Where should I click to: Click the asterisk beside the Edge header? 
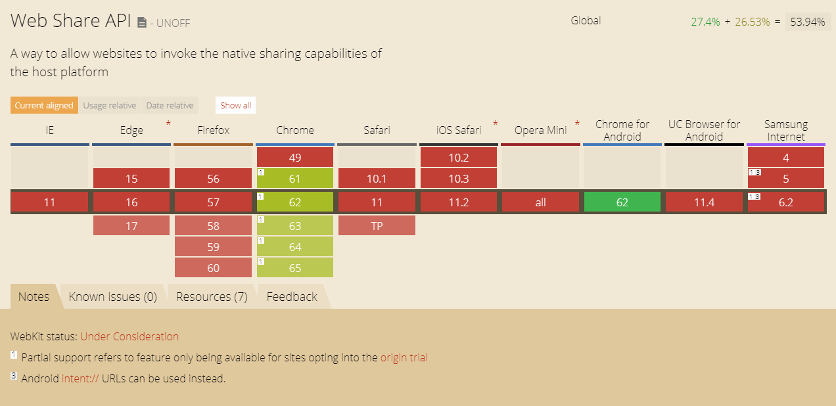click(168, 124)
